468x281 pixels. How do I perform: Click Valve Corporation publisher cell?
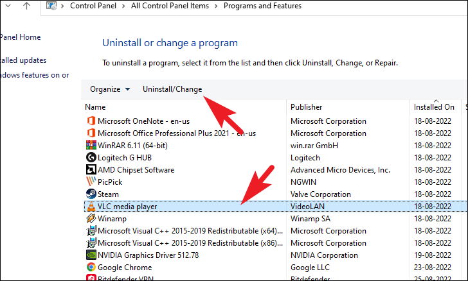[x=321, y=194]
